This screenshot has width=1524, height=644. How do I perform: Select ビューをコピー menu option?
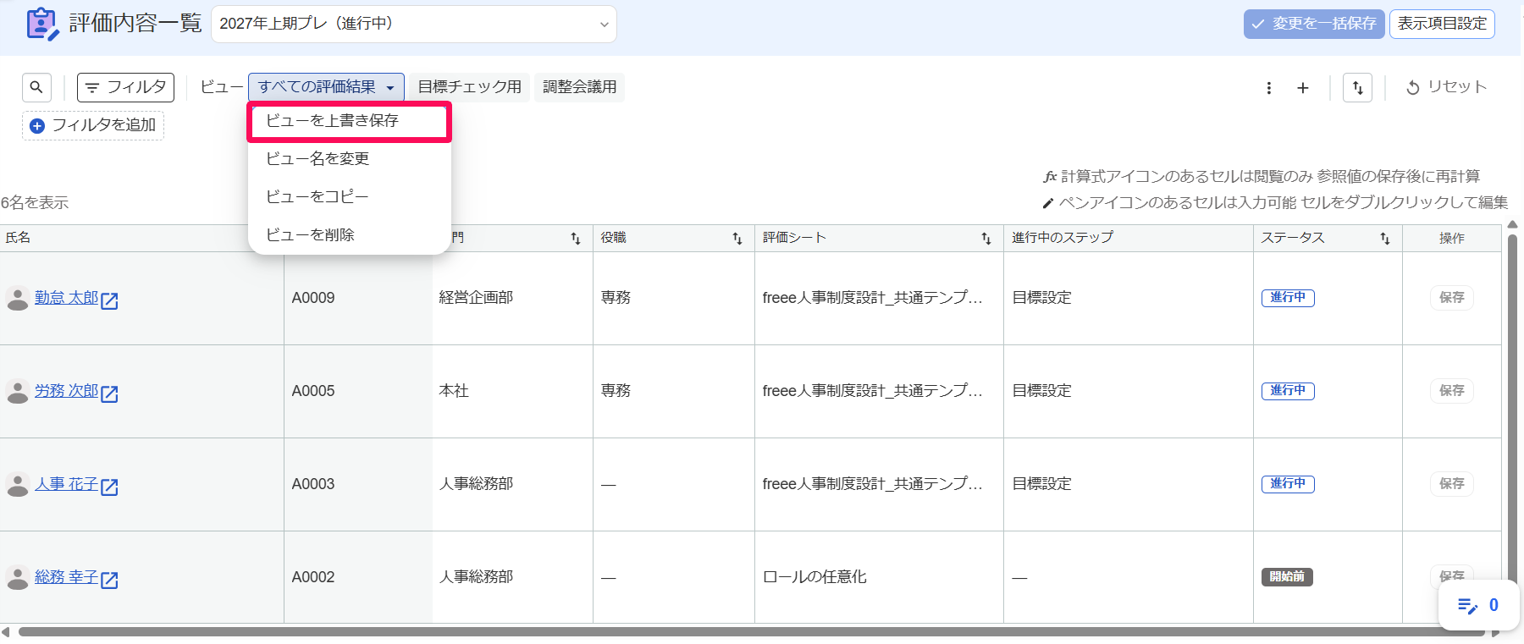point(349,197)
